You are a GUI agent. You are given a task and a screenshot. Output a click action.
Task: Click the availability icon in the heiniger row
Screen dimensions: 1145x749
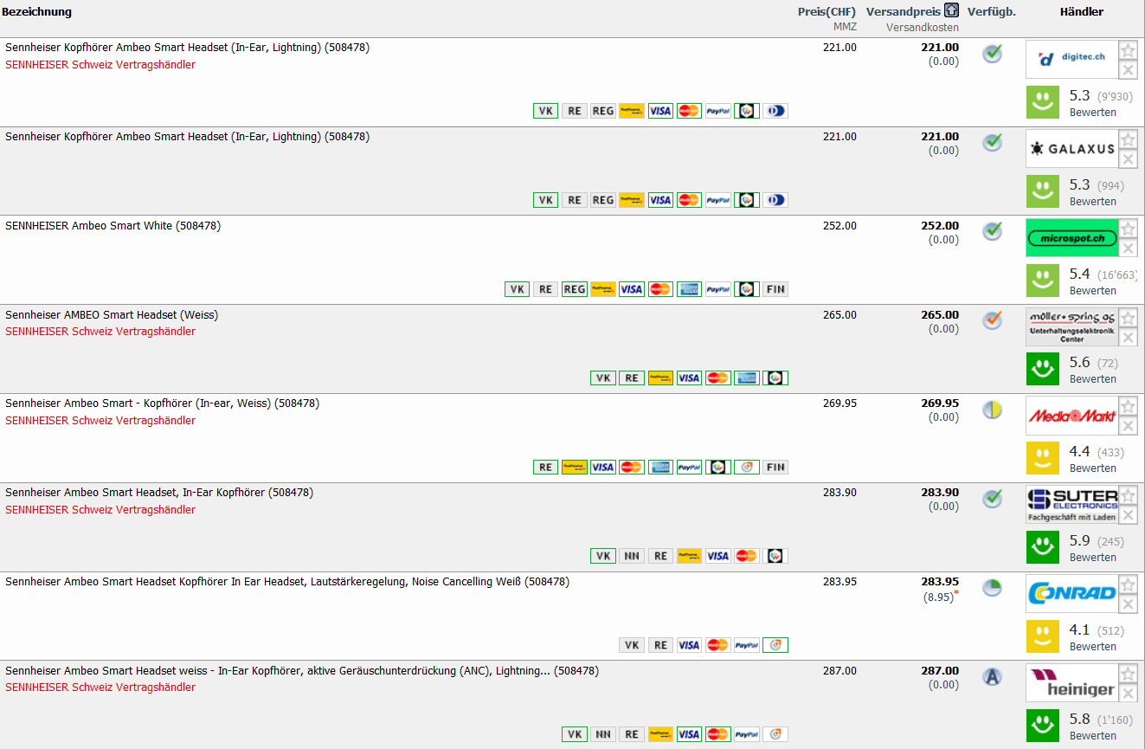point(992,676)
